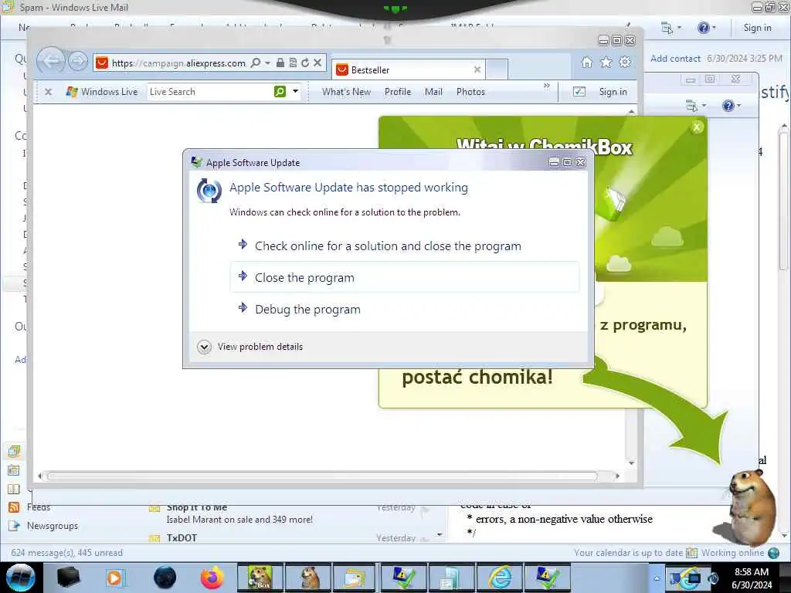The width and height of the screenshot is (791, 593).
Task: Select the TxDOT message in mail list
Action: click(290, 537)
